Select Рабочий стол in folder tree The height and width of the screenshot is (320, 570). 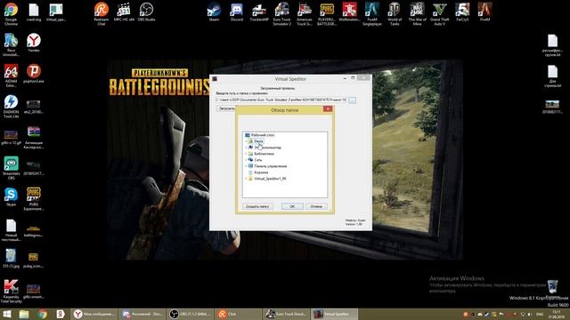click(263, 135)
